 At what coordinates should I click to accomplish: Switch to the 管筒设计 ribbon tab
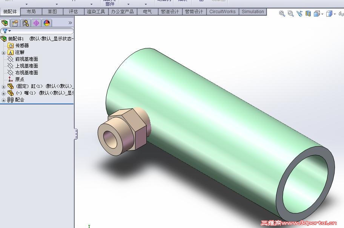pos(194,12)
